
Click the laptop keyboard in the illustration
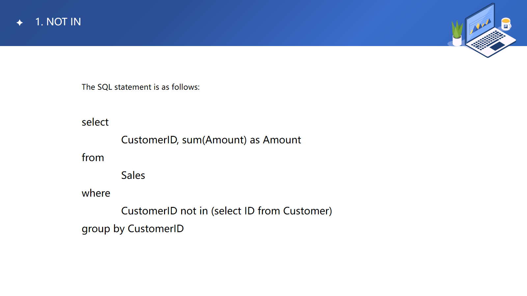pyautogui.click(x=487, y=40)
